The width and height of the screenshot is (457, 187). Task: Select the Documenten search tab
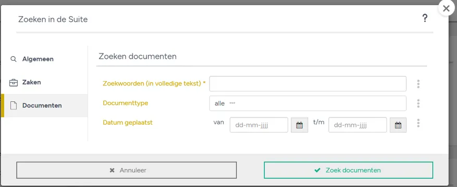[44, 105]
